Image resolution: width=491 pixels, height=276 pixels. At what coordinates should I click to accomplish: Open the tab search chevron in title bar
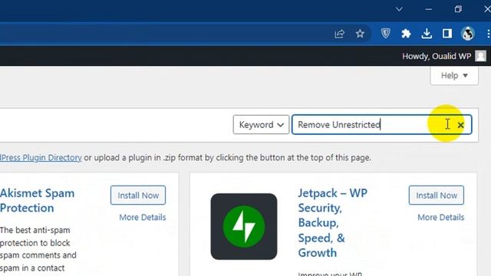(x=399, y=9)
